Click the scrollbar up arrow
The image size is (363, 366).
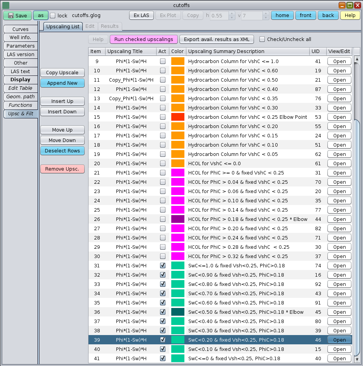pyautogui.click(x=357, y=59)
